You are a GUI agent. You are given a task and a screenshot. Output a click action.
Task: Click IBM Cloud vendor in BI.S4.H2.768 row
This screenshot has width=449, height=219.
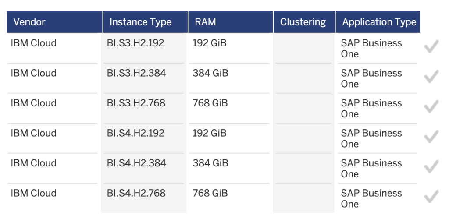(x=33, y=193)
